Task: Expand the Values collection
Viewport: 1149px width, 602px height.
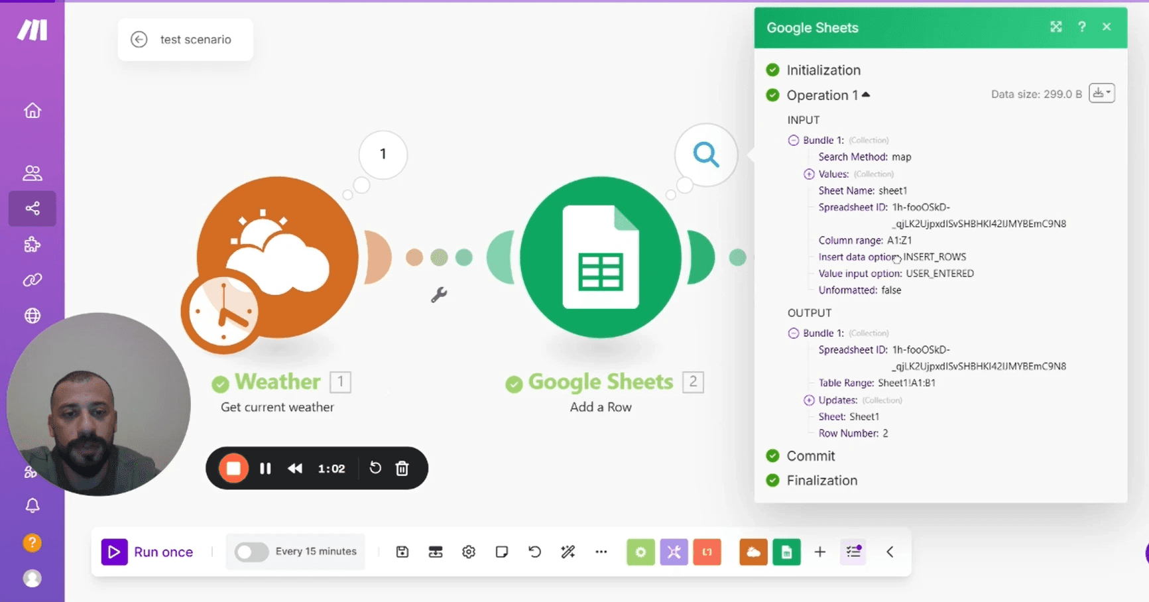Action: click(809, 174)
